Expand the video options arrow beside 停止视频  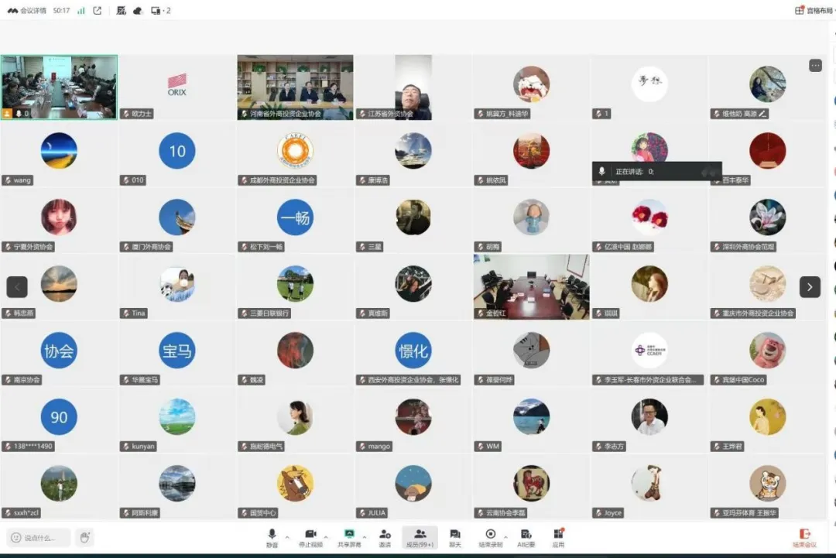coord(326,536)
